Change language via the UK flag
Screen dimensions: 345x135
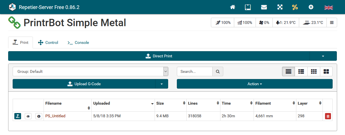coord(328,7)
